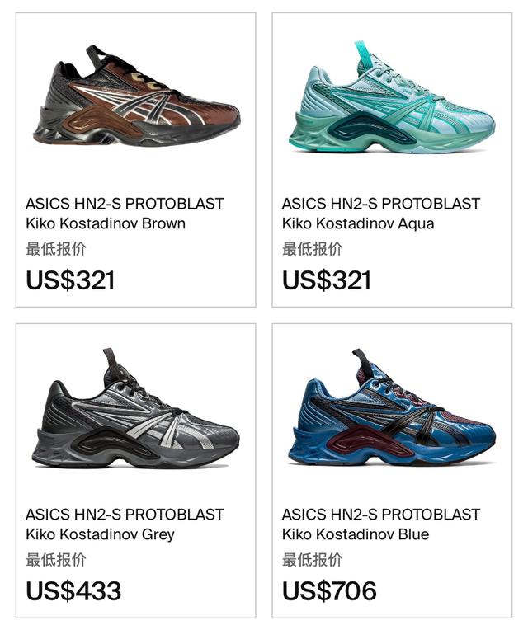This screenshot has height=630, width=528.
Task: Open the Kiko Kostadinov Brown shoe image
Action: click(x=136, y=96)
